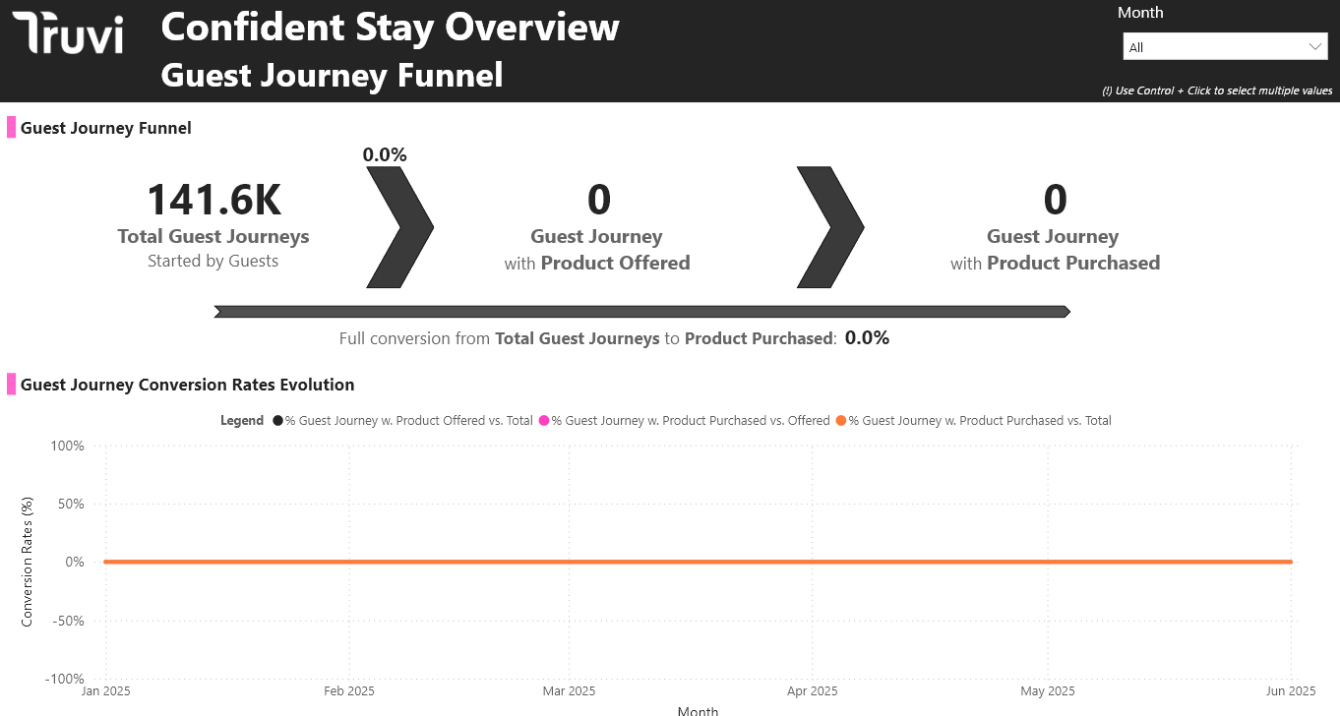The width and height of the screenshot is (1340, 716).
Task: Select the Product Purchased vs. Offered legend label
Action: [691, 421]
